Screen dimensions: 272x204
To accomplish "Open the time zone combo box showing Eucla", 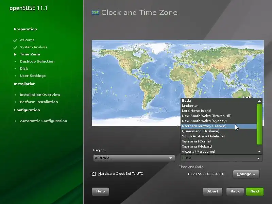I will pyautogui.click(x=221, y=158).
